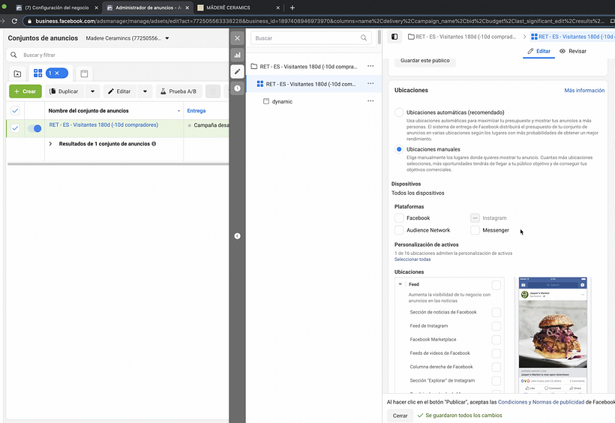Open a new browser tab
Viewport: 615px width, 423px height.
click(292, 7)
